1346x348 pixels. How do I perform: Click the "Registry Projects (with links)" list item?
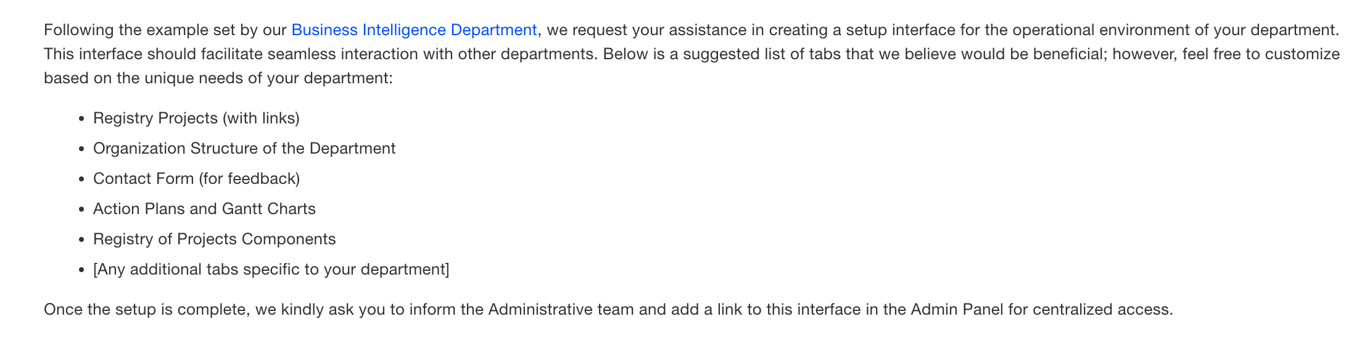196,118
